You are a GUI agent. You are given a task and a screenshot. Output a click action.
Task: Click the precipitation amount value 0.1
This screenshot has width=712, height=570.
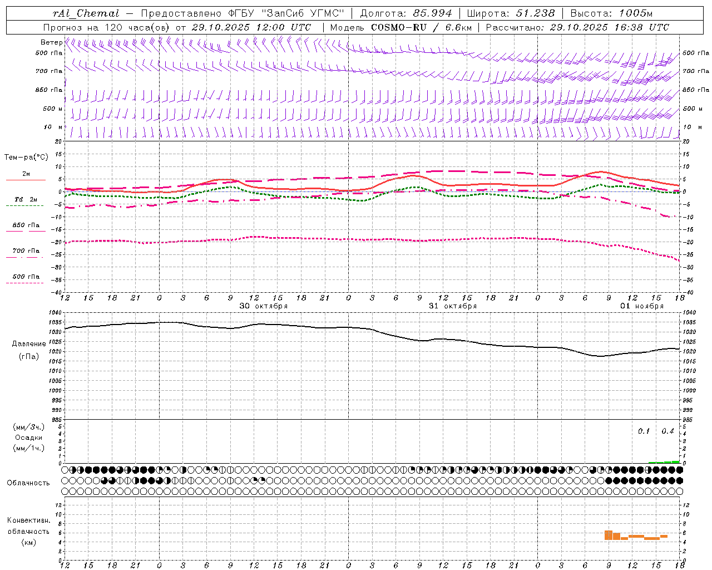pyautogui.click(x=644, y=431)
